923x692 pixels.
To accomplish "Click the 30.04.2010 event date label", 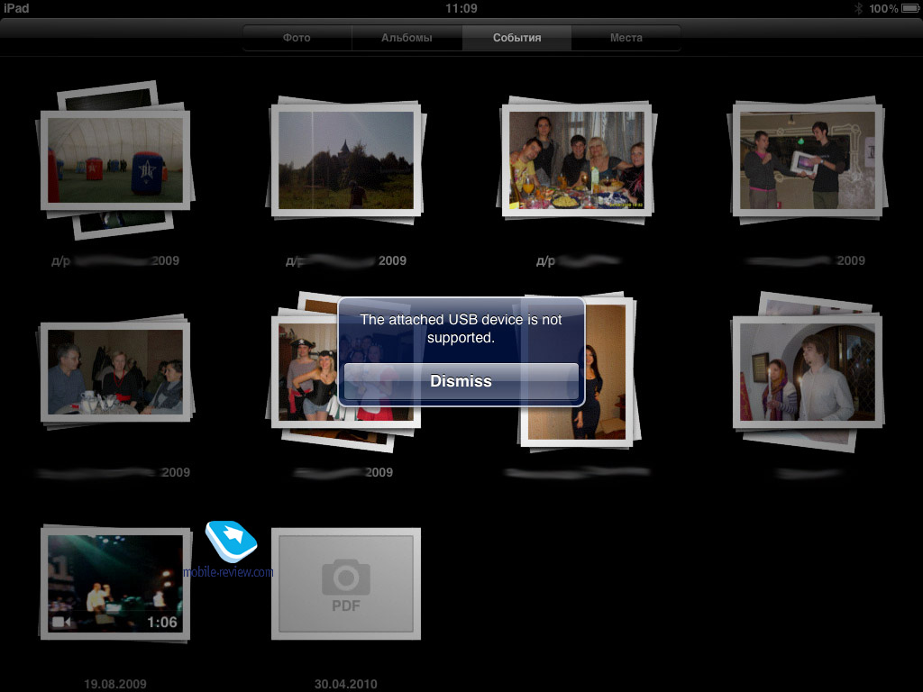I will pos(346,684).
